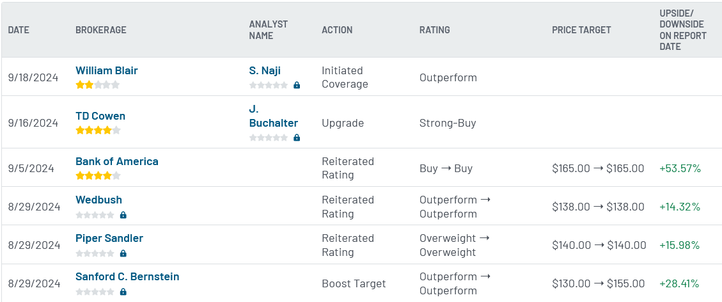722x302 pixels.
Task: Open the William Blair brokerage link
Action: (x=106, y=70)
